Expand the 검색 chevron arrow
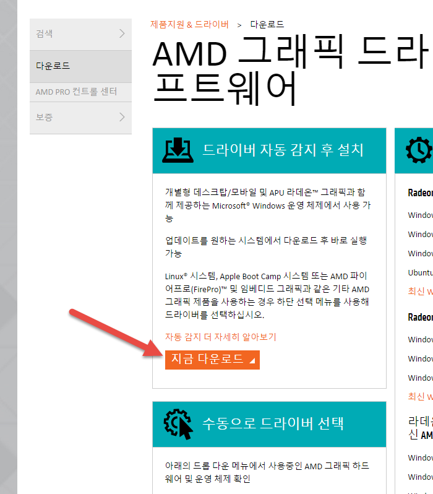 click(x=122, y=33)
